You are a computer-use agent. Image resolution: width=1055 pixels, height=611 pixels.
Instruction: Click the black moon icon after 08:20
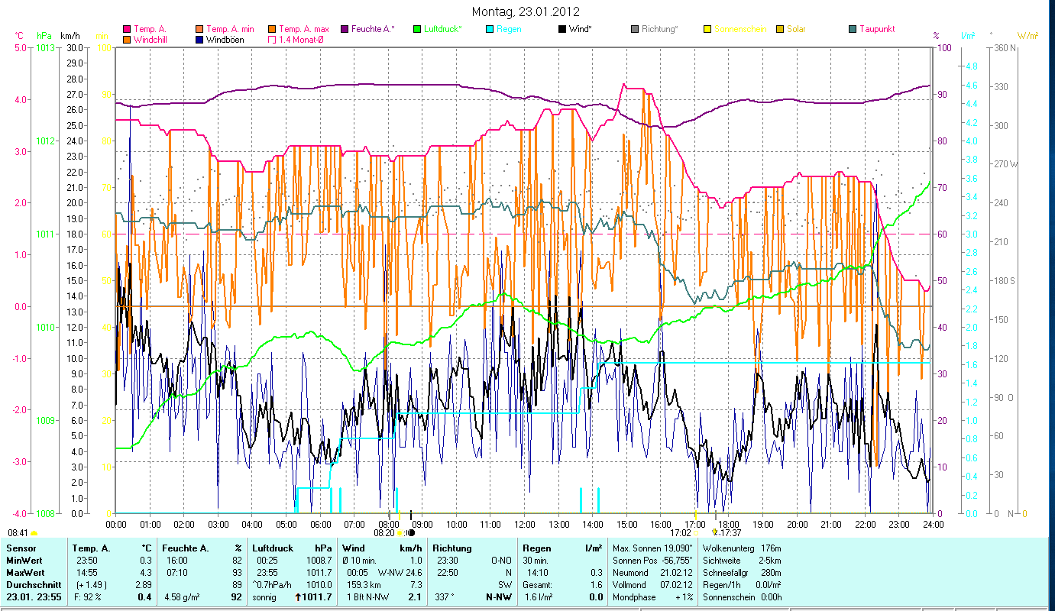tap(411, 532)
